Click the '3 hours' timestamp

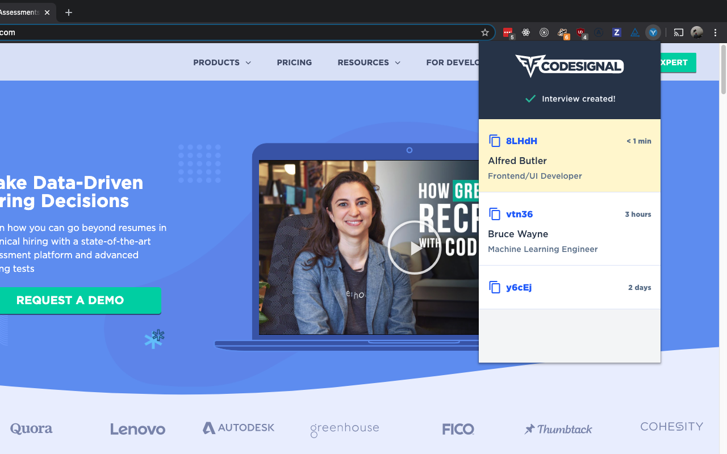[638, 215]
